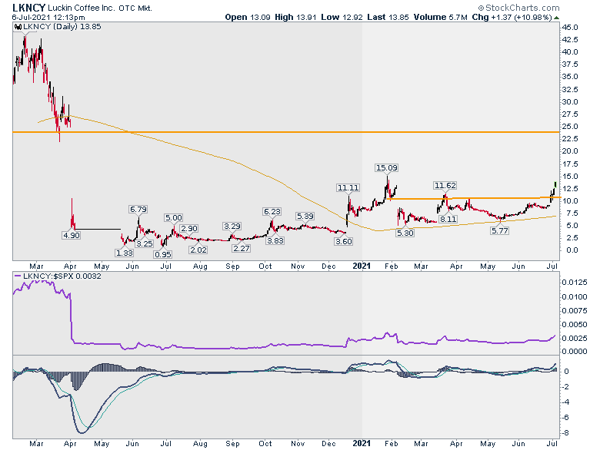This screenshot has width=600, height=450.
Task: Click the green up-triangle change indicator
Action: pos(556,18)
